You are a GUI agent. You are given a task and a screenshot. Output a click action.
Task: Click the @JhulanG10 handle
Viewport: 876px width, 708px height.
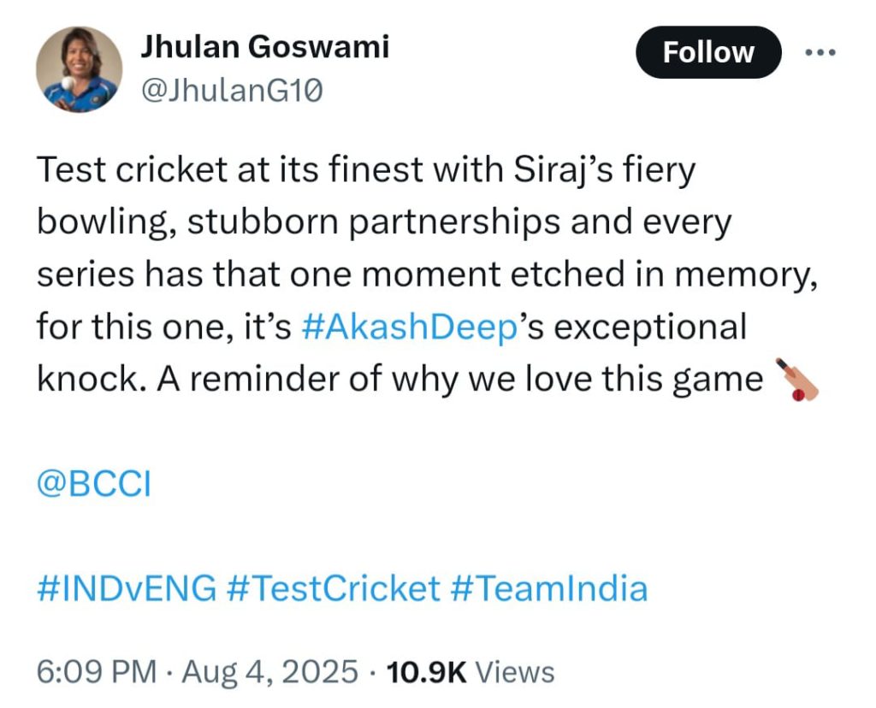(231, 89)
